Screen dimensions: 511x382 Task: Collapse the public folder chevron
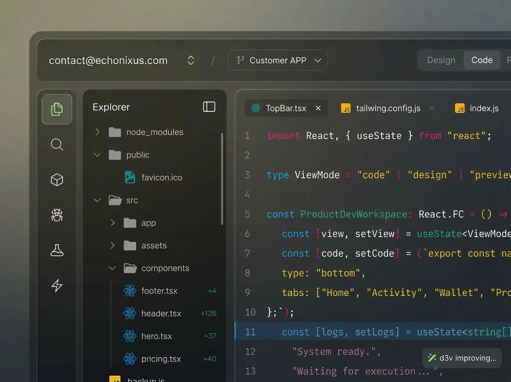point(97,155)
